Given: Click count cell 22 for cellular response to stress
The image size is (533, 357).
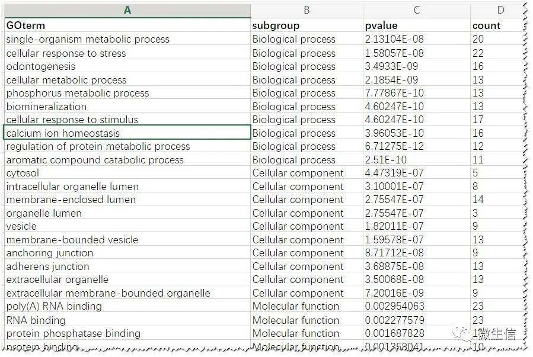Looking at the screenshot, I should (498, 53).
